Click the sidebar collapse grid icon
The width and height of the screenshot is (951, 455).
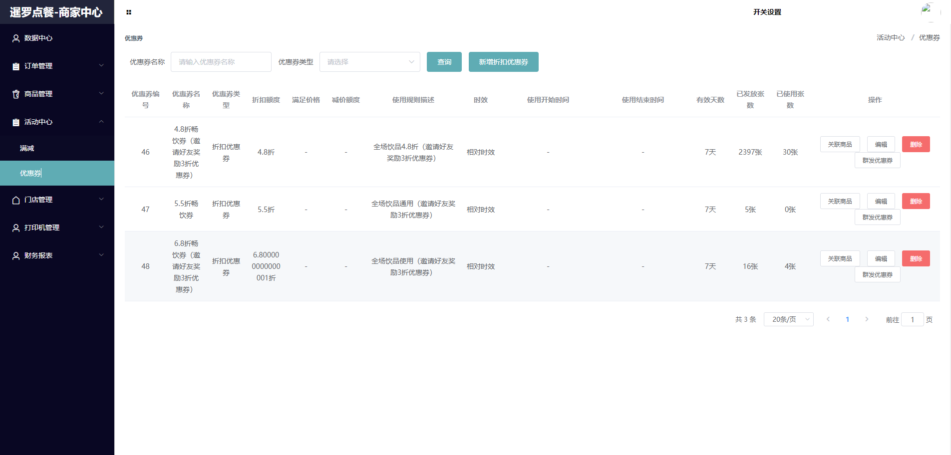point(129,12)
